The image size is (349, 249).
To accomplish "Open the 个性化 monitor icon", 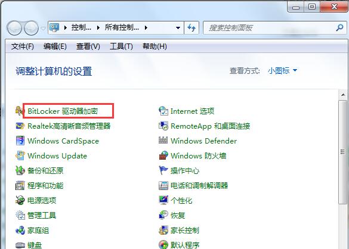I will pos(163,200).
